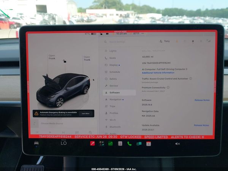The image size is (228, 171).
Task: Tap Open Frunk label
Action: click(52, 57)
